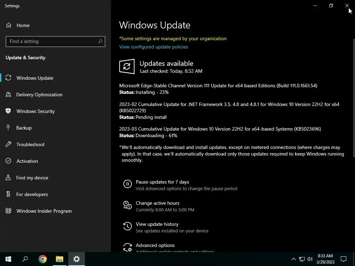Click the pause circle icon for updates
This screenshot has width=355, height=266.
(128, 184)
